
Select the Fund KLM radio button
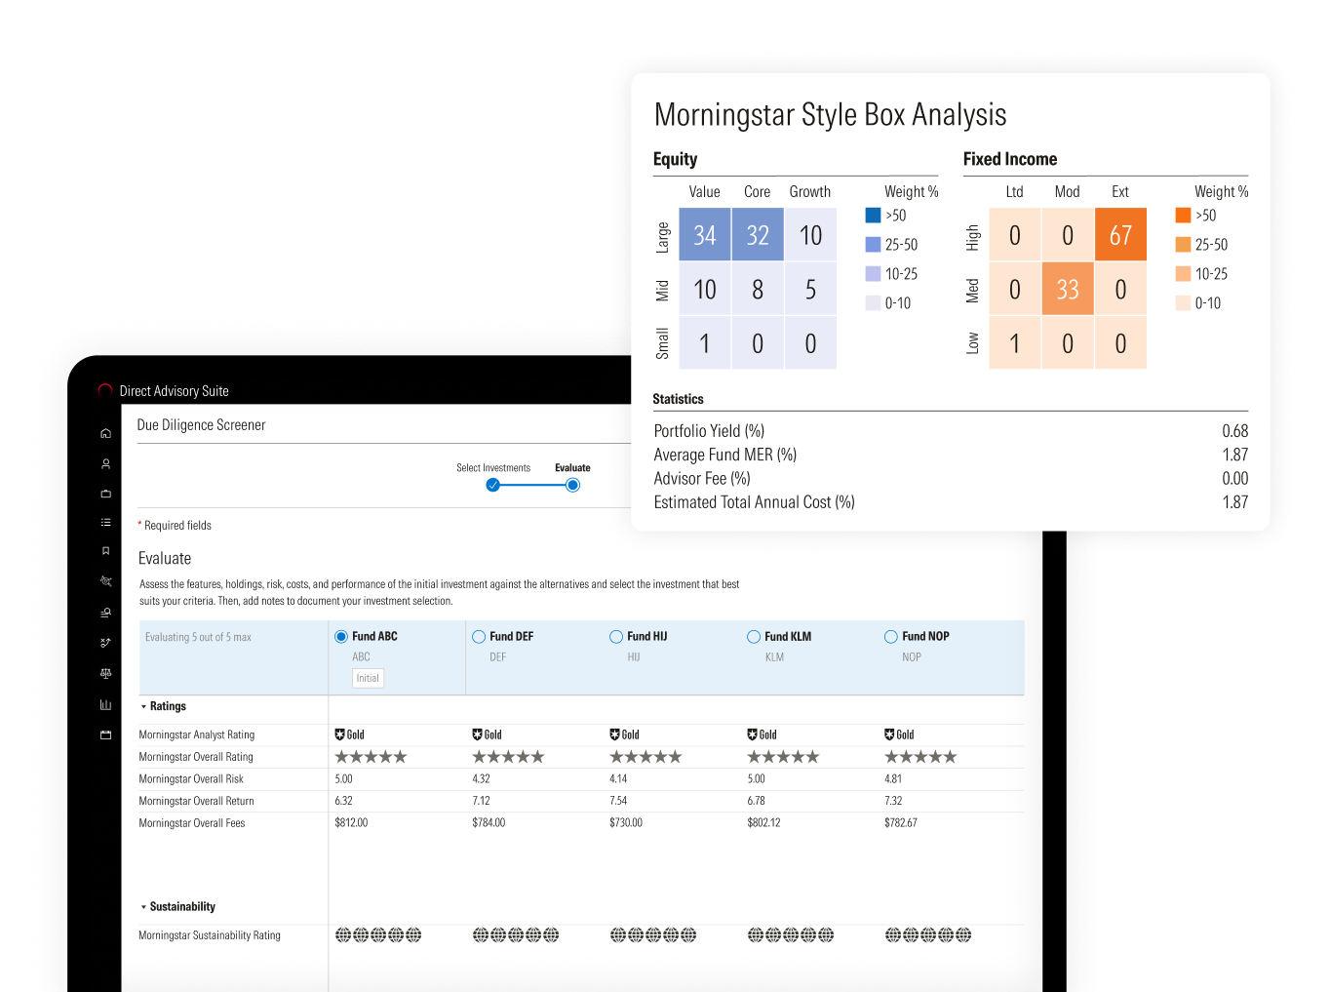(x=754, y=637)
